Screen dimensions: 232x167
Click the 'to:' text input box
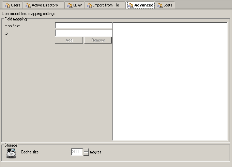click(x=83, y=33)
